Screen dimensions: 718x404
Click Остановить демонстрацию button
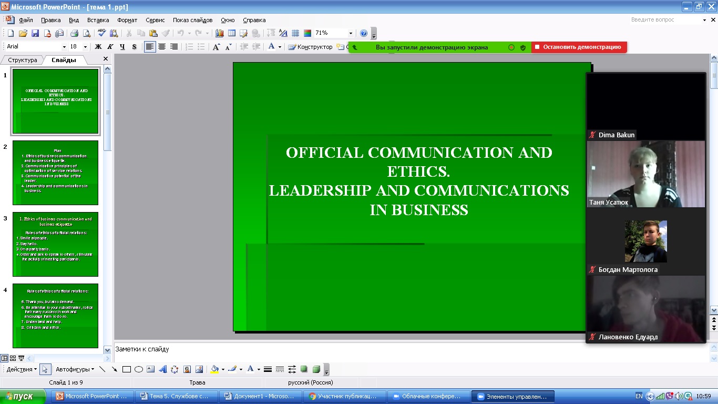click(x=579, y=47)
